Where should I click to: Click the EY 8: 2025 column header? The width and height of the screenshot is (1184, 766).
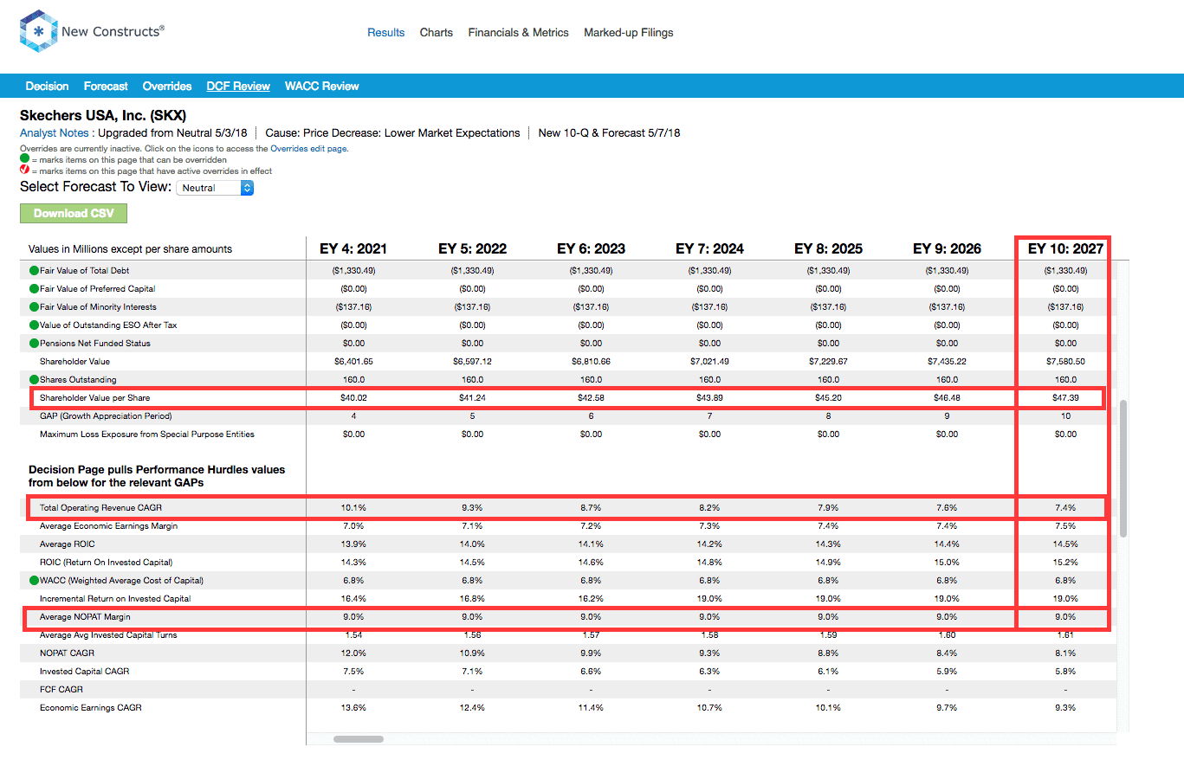pos(828,249)
